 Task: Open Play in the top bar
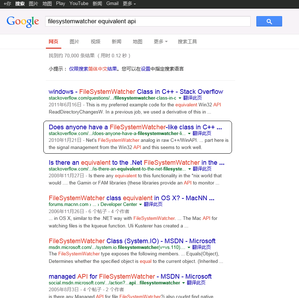61,4
